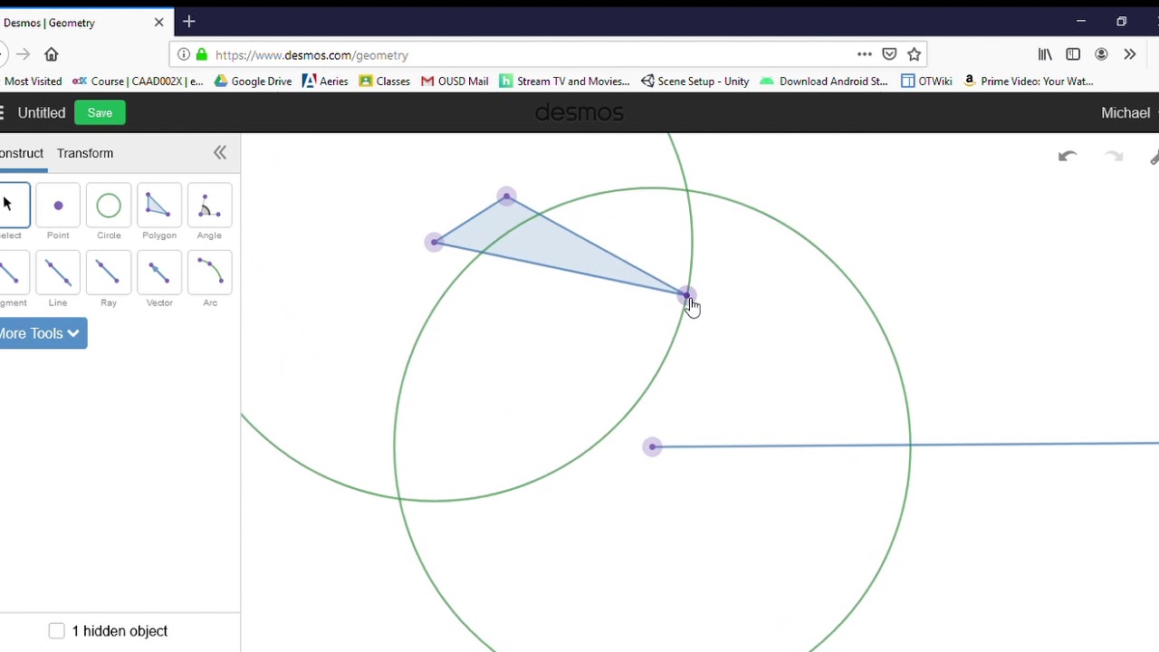Open the Download Android St... bookmark

[x=824, y=81]
